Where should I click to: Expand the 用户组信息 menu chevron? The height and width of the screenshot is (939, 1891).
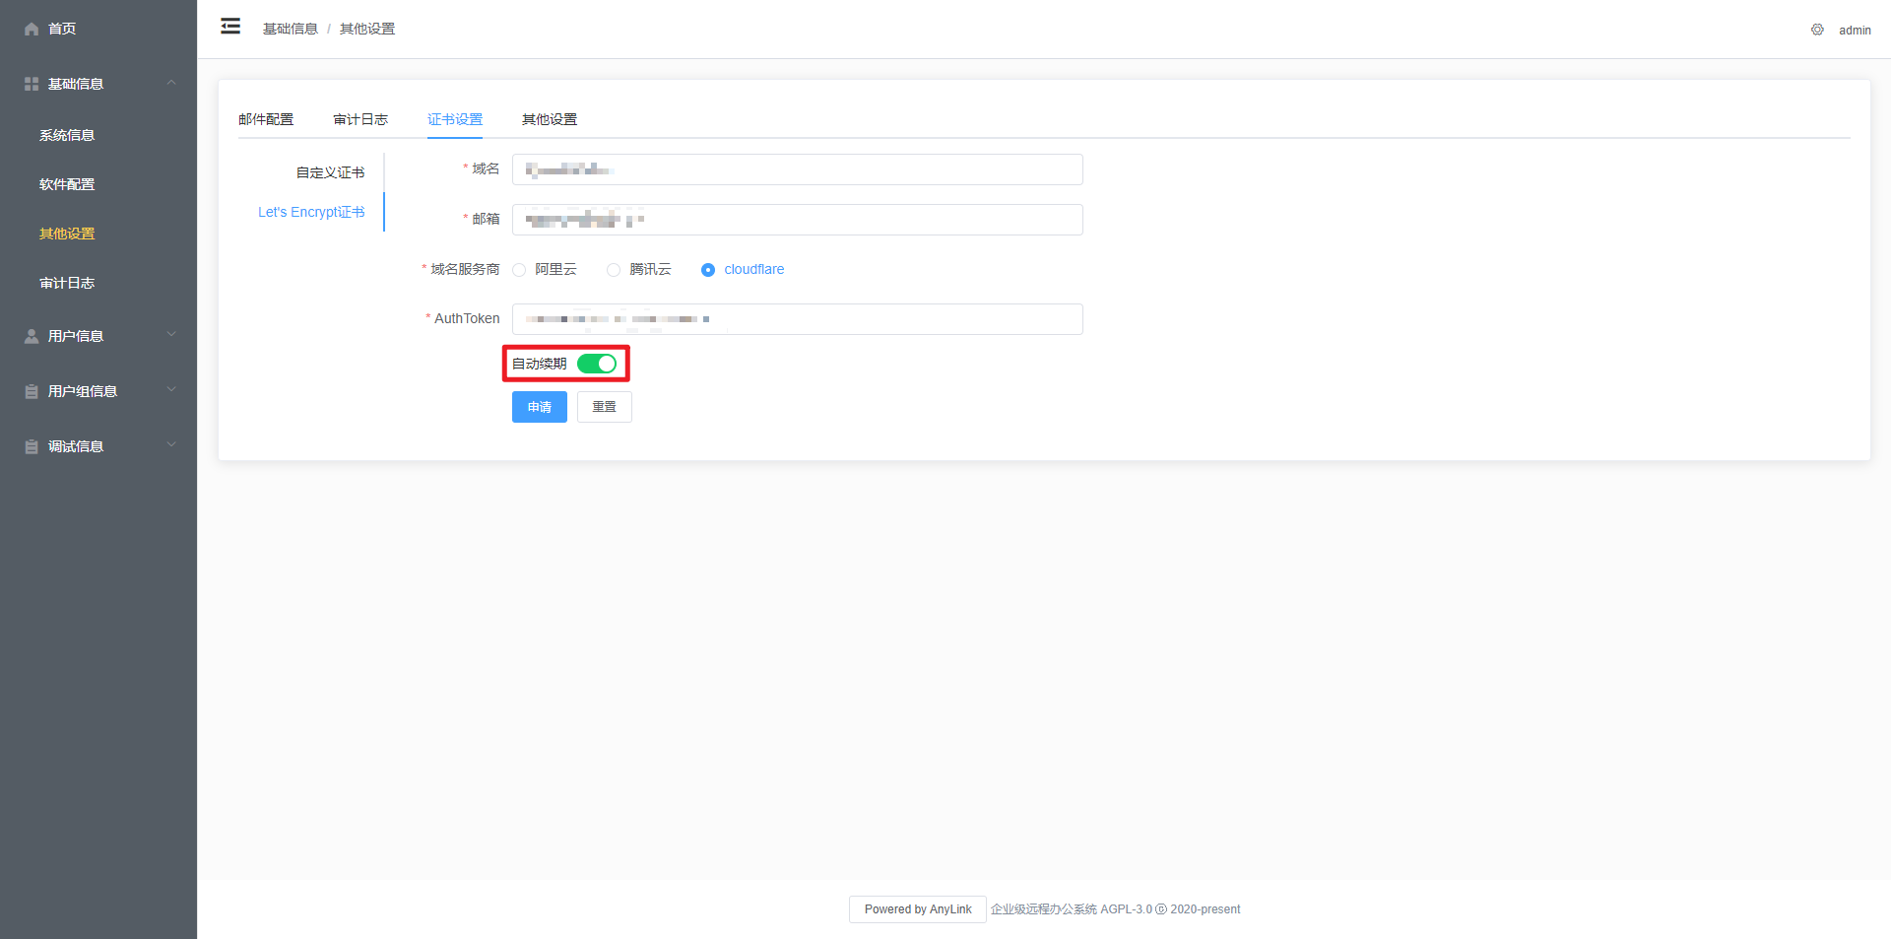click(171, 390)
